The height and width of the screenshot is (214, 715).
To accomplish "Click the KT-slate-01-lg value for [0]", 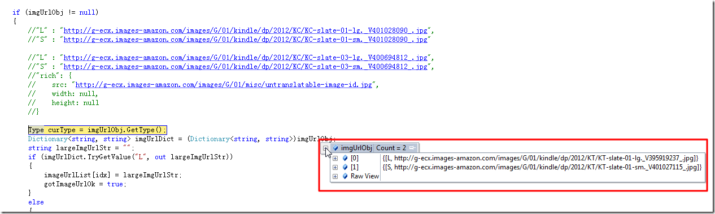I will click(541, 158).
